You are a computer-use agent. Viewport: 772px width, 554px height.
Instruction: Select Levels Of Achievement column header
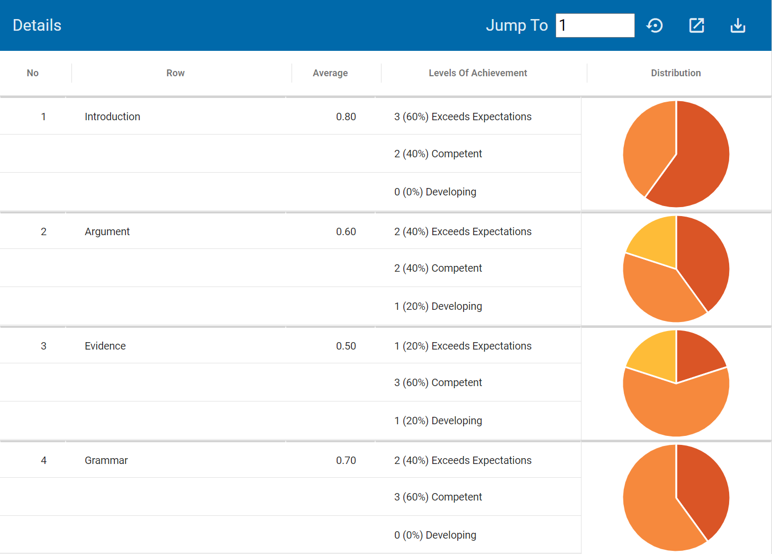(x=478, y=73)
